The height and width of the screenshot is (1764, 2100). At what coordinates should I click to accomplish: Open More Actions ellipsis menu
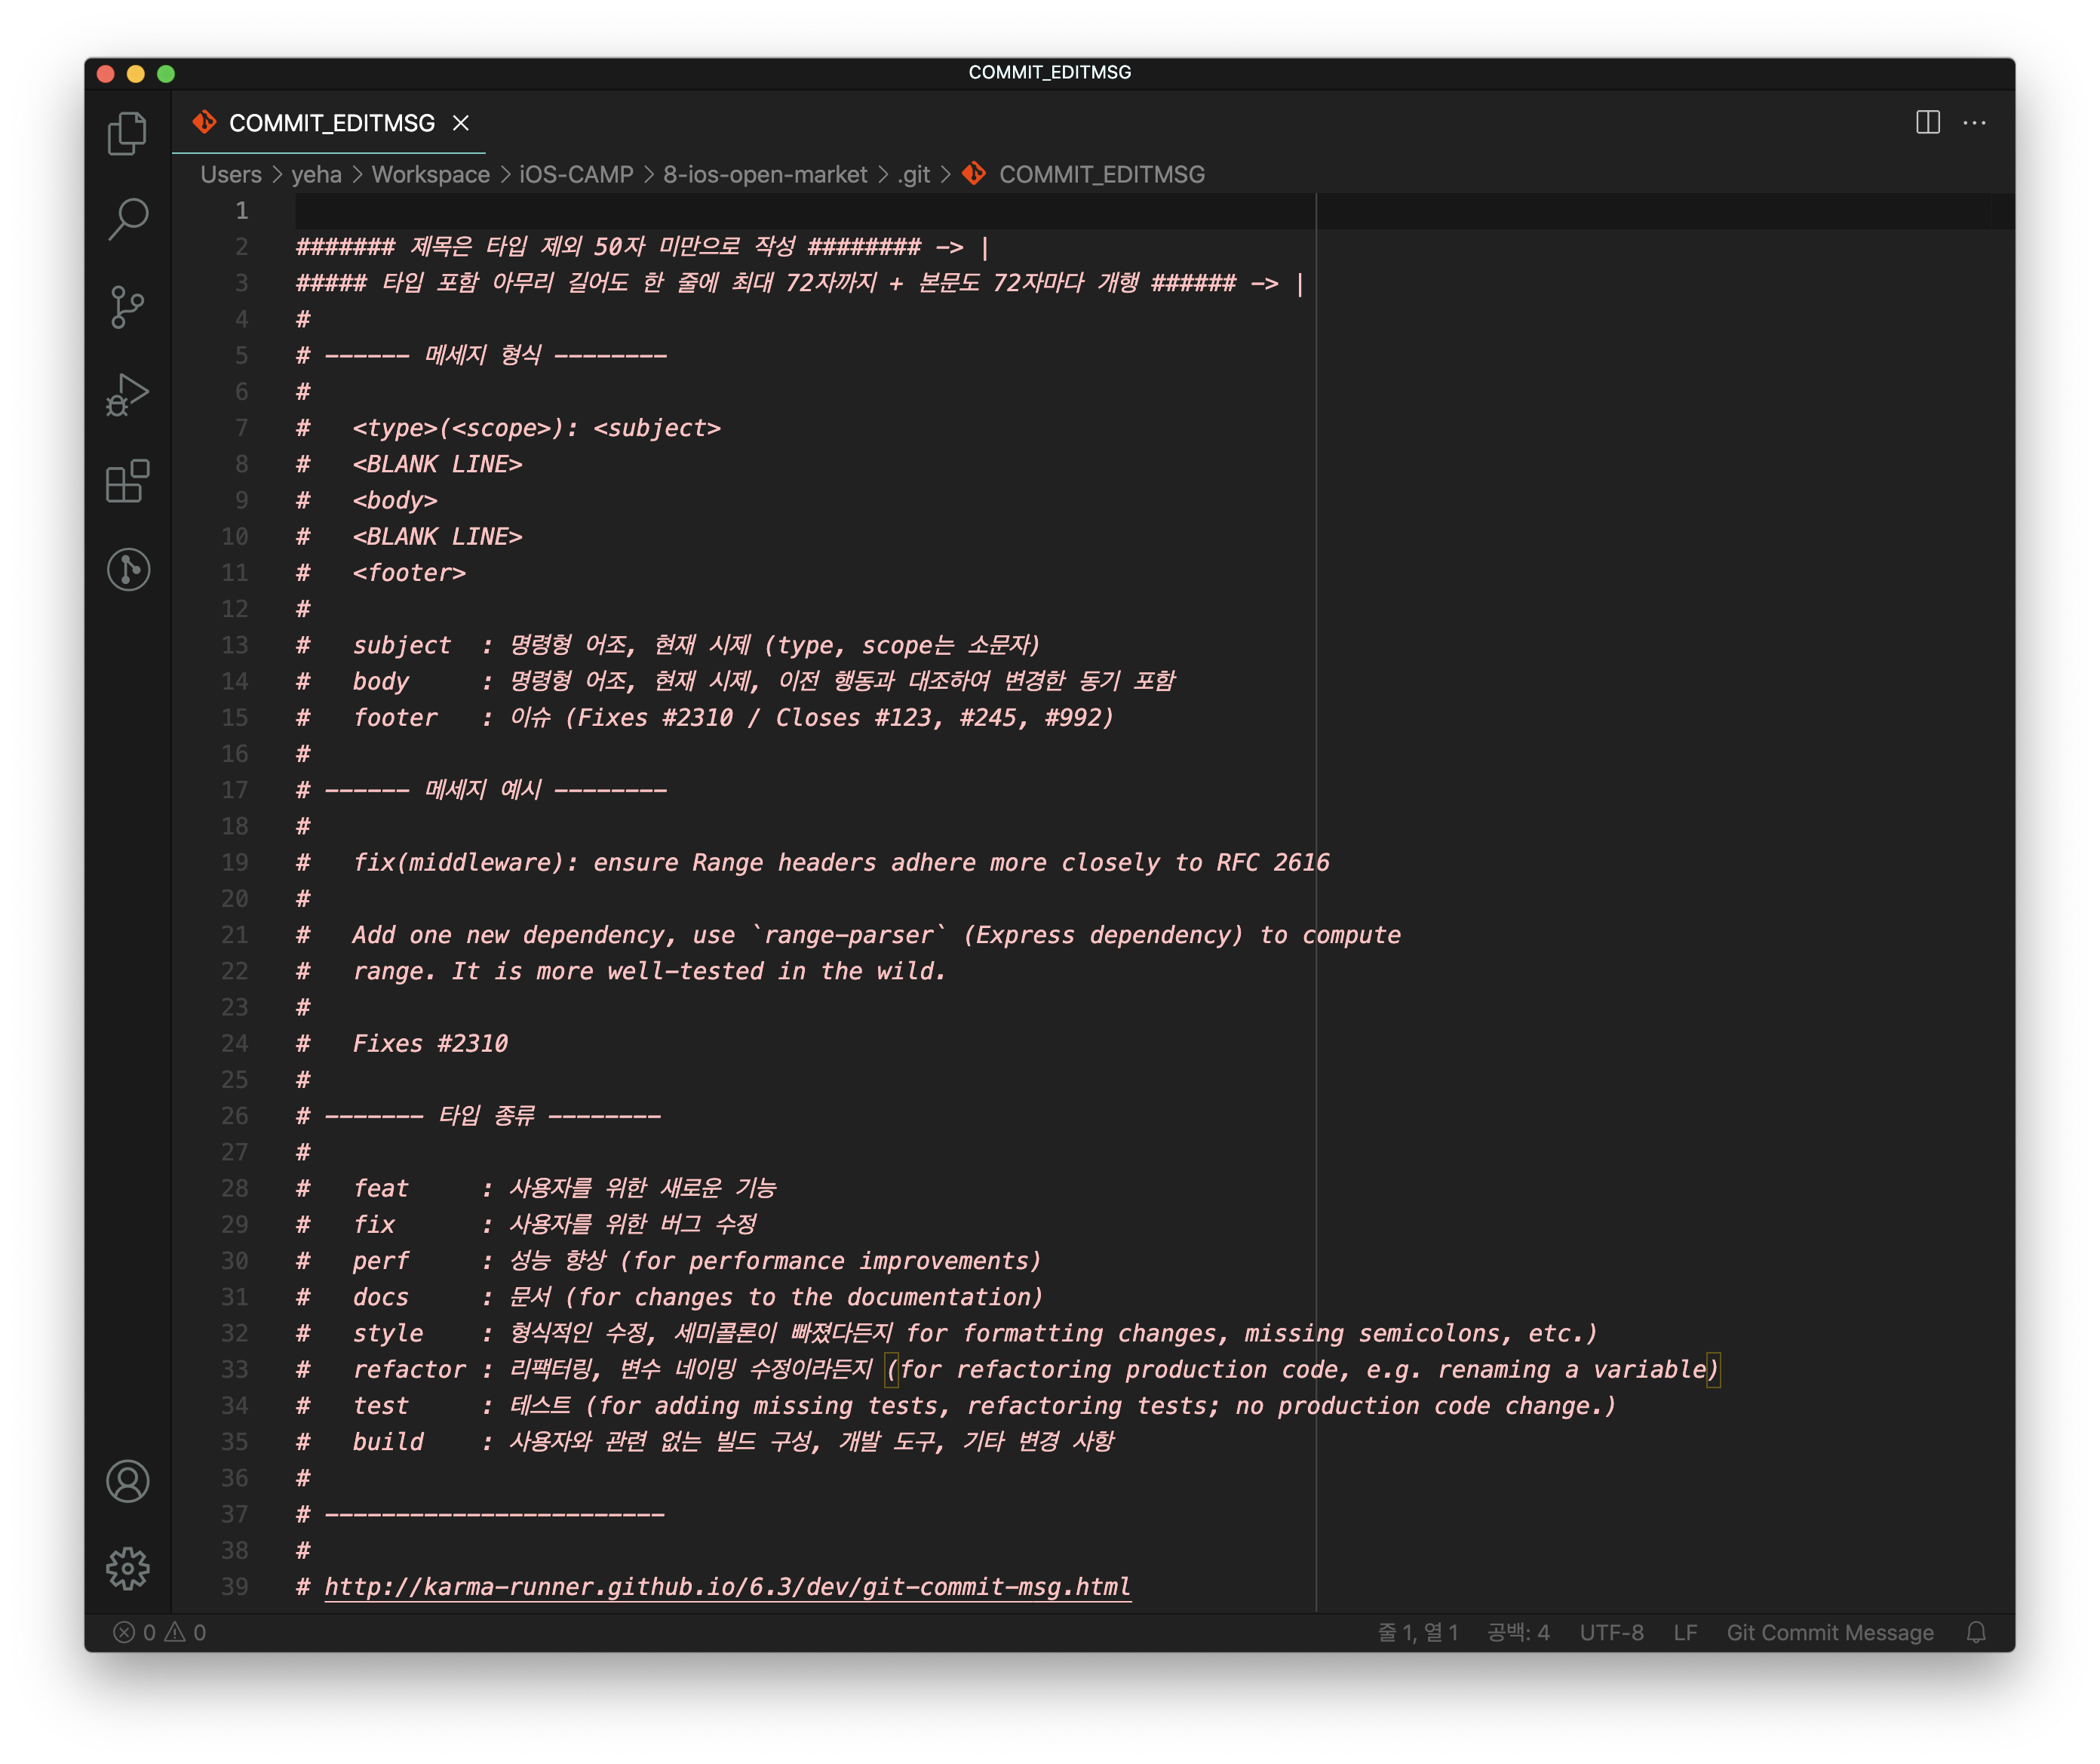point(1974,122)
